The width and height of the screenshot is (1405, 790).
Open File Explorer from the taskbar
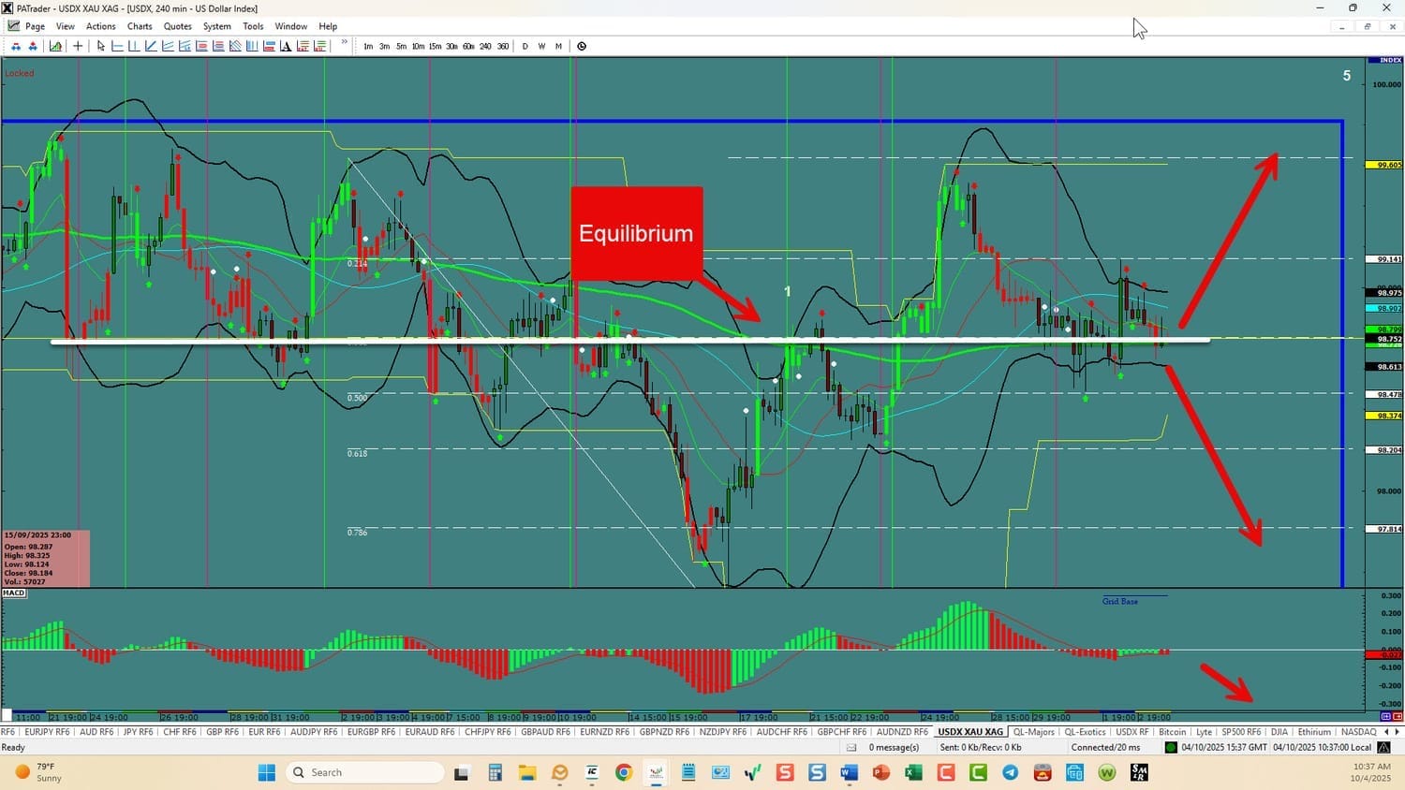click(527, 772)
